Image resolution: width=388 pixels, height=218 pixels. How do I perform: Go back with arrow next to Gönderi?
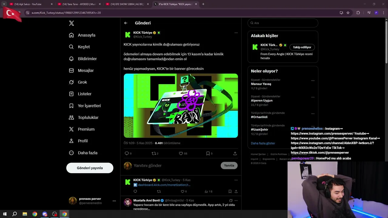tap(126, 23)
